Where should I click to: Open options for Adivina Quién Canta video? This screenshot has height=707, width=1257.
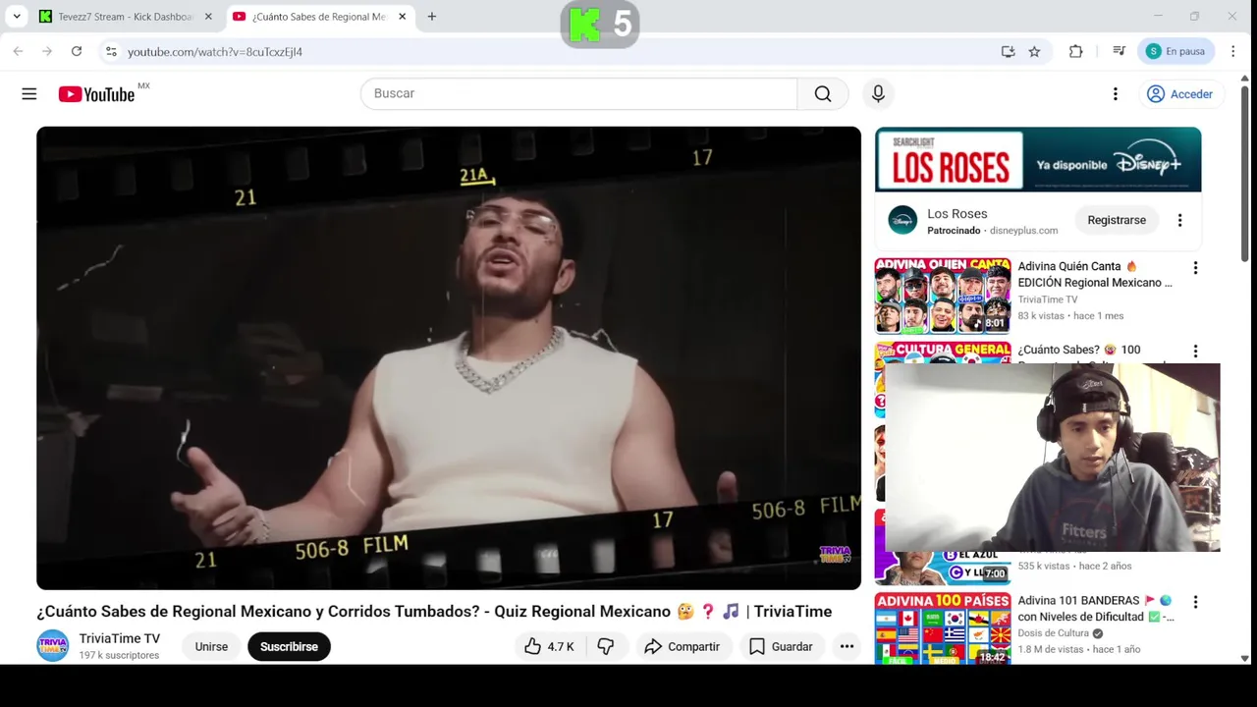pyautogui.click(x=1195, y=268)
